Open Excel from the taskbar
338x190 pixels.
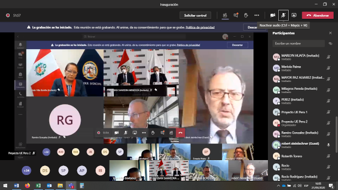click(38, 186)
